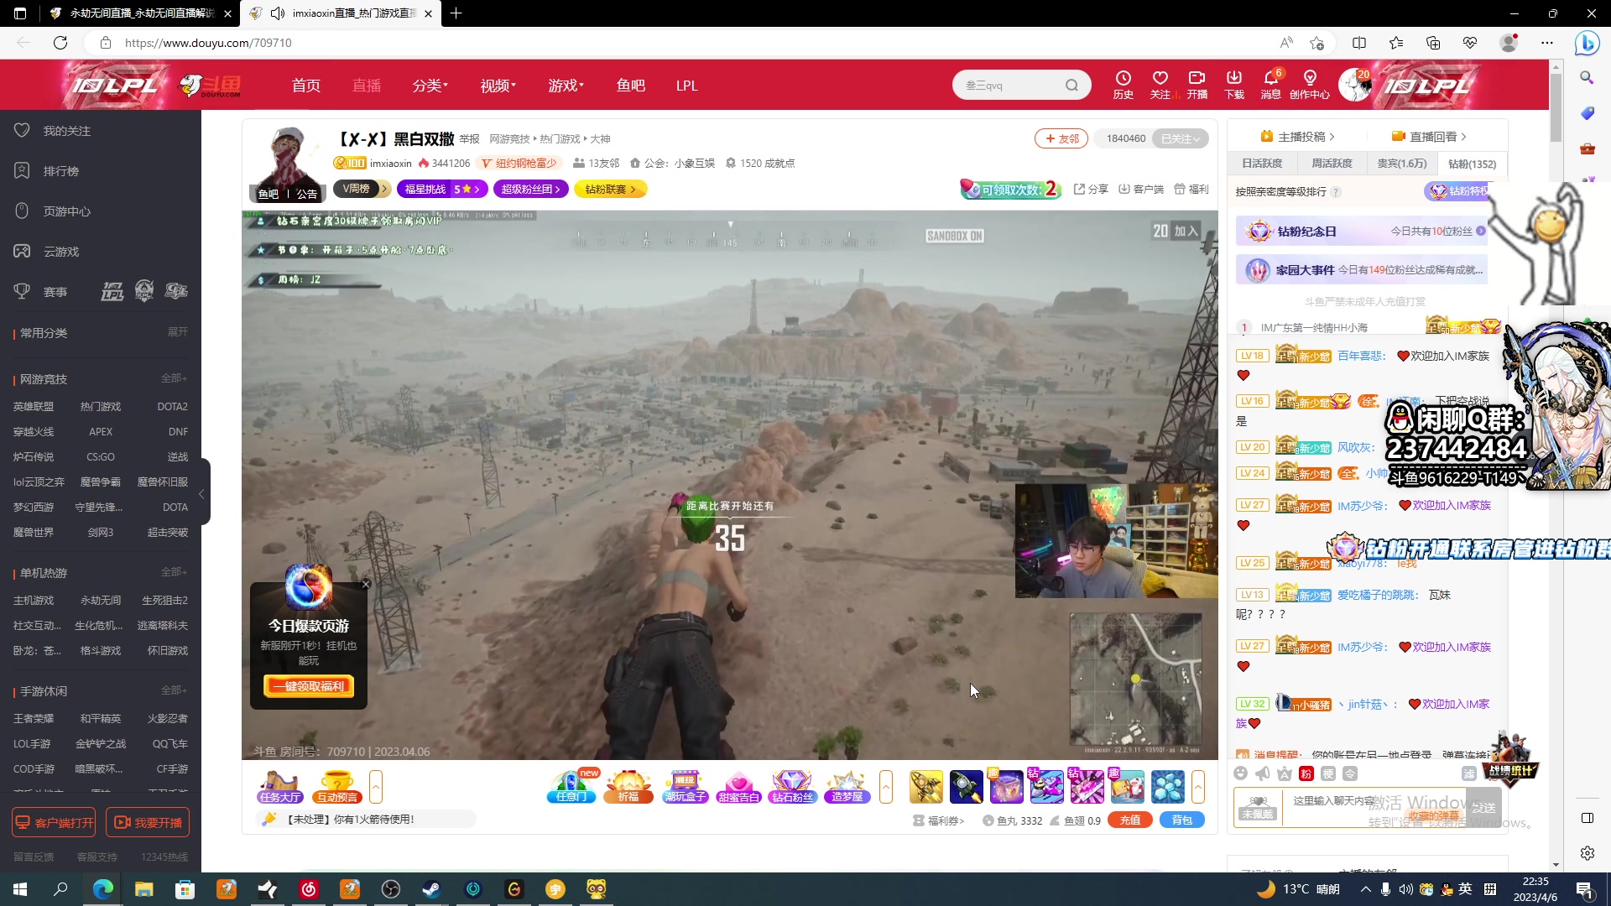Expand the gift list with up chevron
Viewport: 1611px width, 906px height.
pyautogui.click(x=1198, y=787)
